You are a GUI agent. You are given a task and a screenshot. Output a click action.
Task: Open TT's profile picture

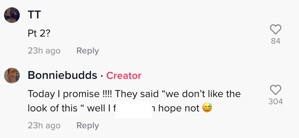[12, 15]
